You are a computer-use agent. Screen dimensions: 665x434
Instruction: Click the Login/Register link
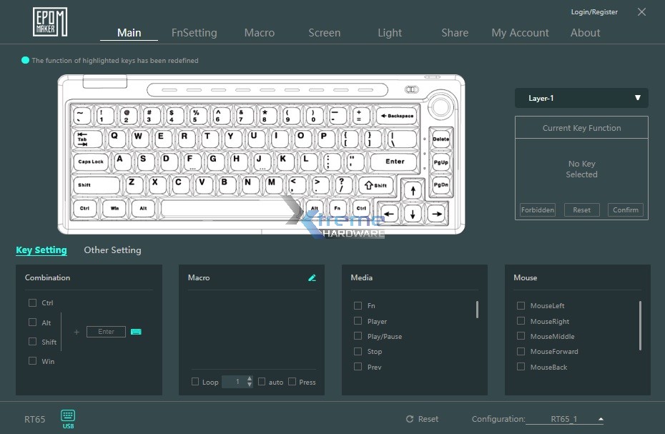593,11
